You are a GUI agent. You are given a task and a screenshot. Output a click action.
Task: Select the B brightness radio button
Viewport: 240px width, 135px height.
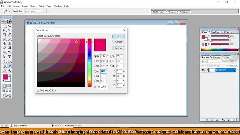(x=96, y=66)
